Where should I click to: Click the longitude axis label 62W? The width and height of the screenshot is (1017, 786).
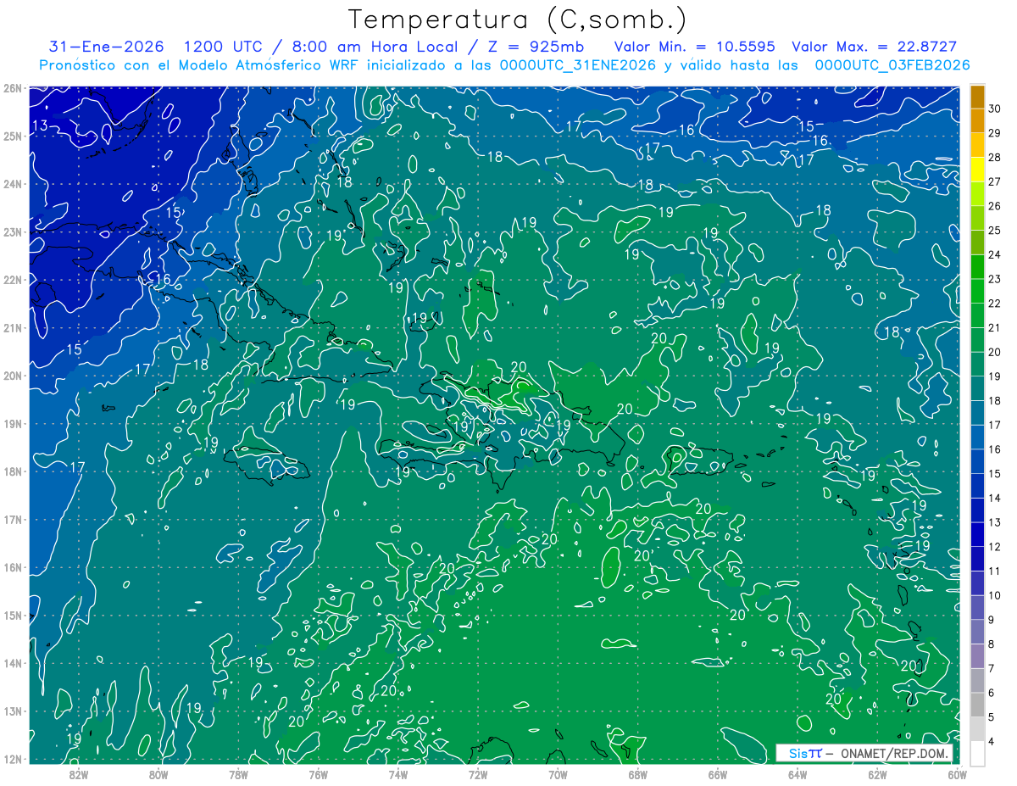point(877,774)
